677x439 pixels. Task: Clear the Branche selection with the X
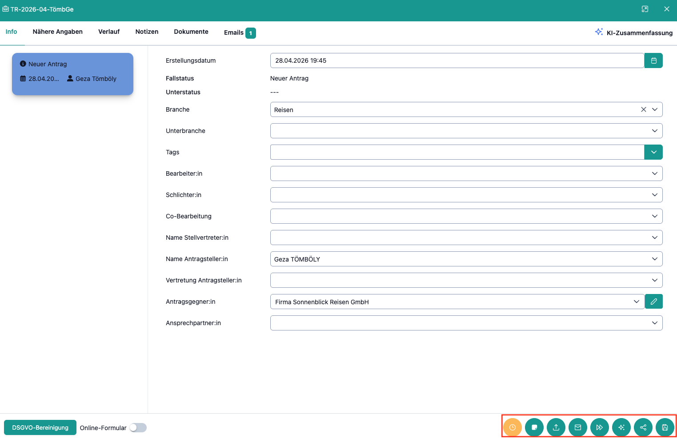pos(643,109)
